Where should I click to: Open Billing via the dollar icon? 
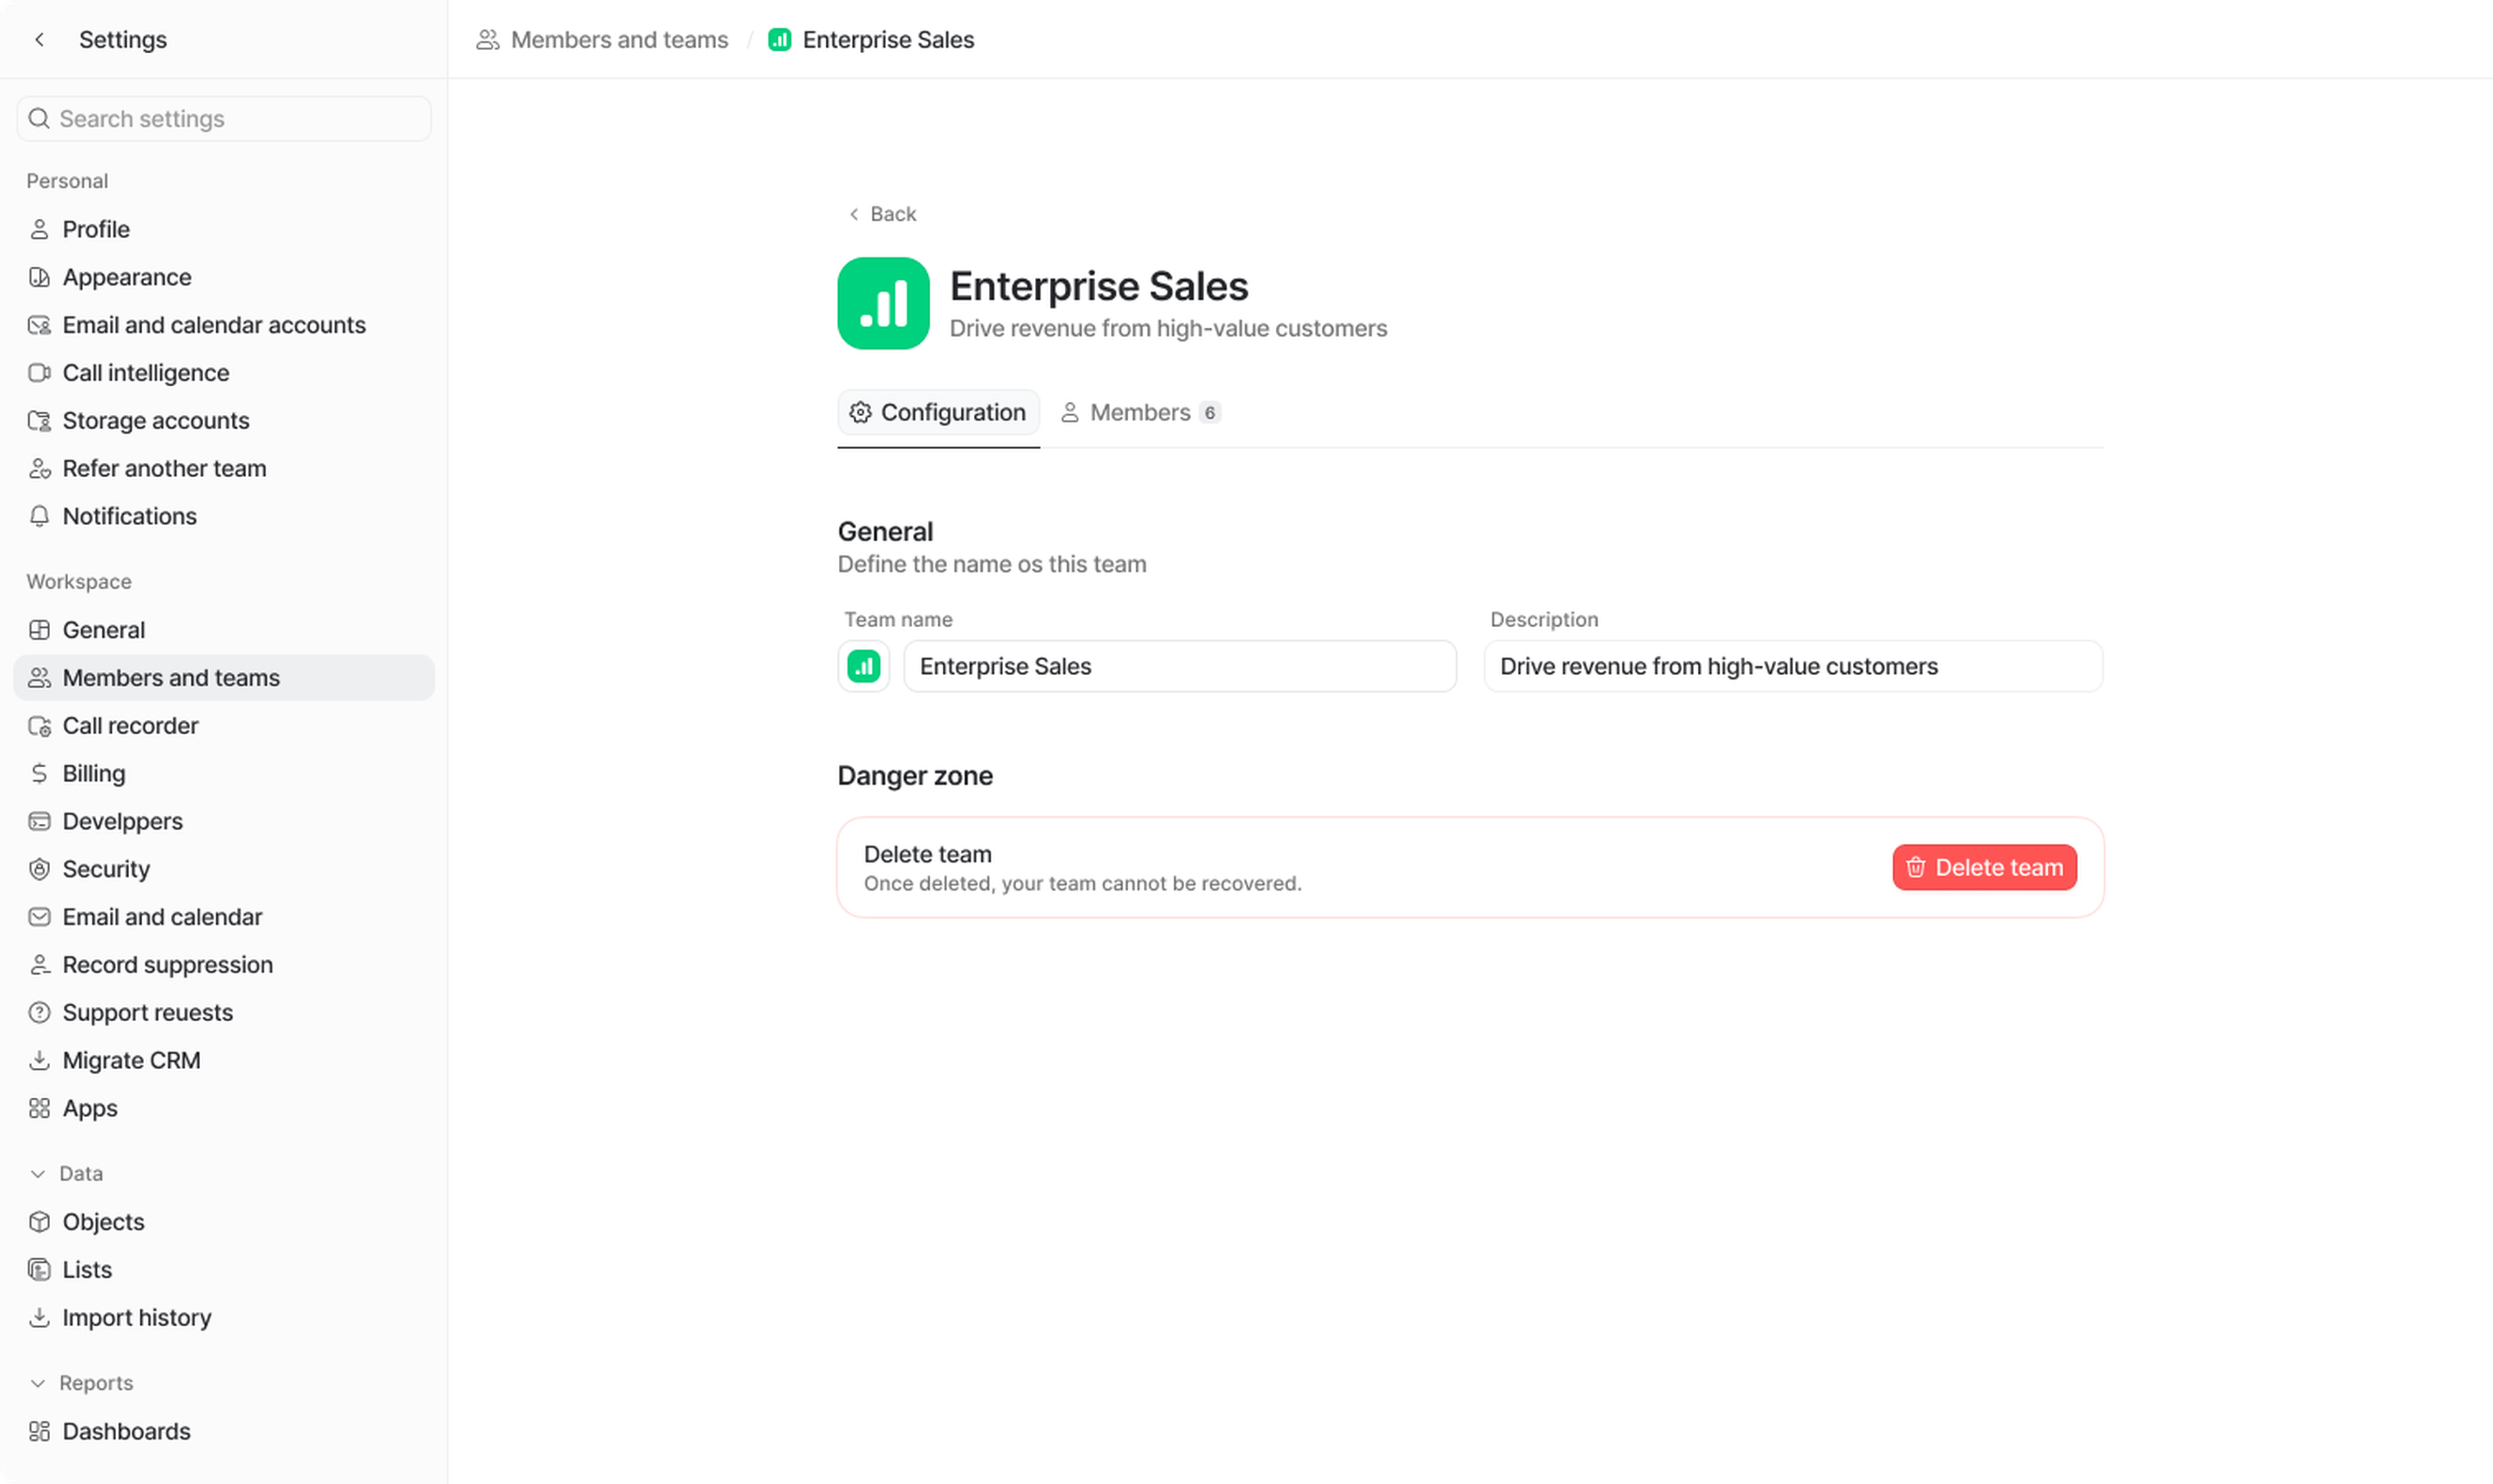coord(39,774)
